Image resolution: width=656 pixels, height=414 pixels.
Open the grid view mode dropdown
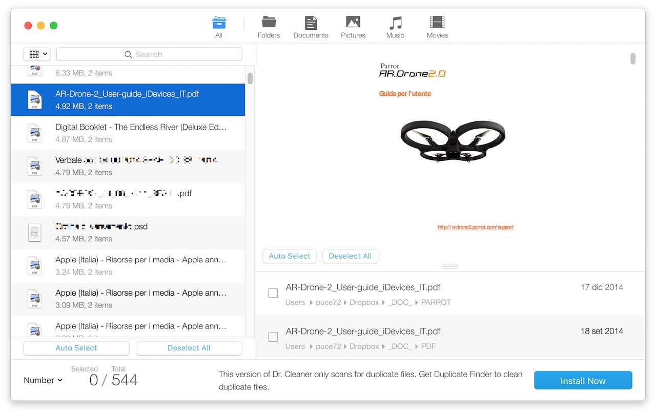[x=37, y=54]
